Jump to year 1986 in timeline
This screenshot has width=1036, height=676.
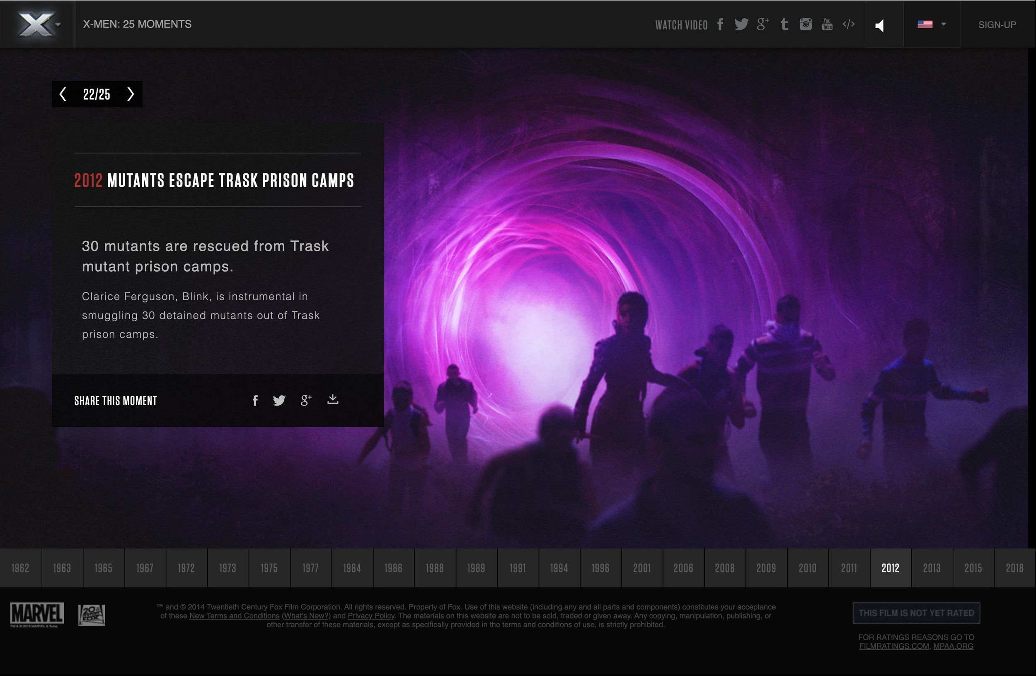pyautogui.click(x=393, y=568)
